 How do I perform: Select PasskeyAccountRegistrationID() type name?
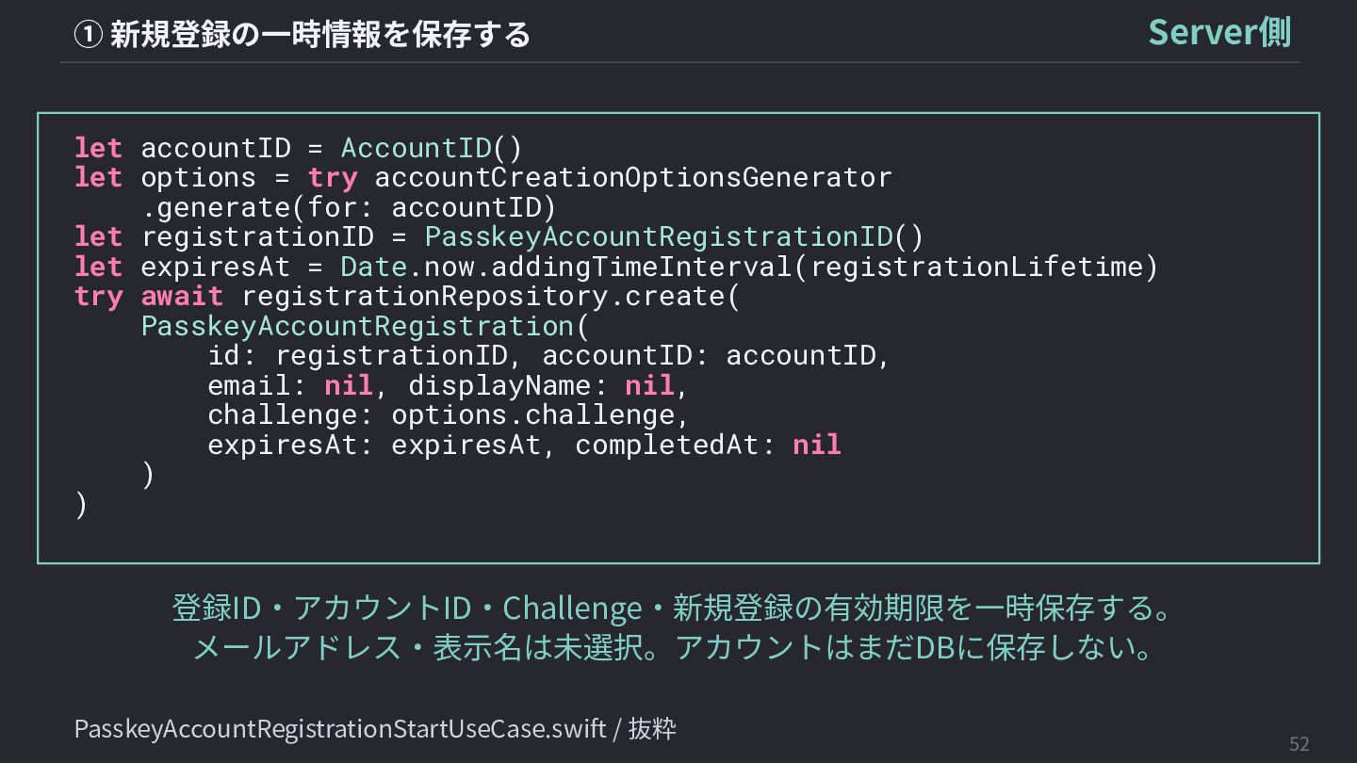point(675,236)
